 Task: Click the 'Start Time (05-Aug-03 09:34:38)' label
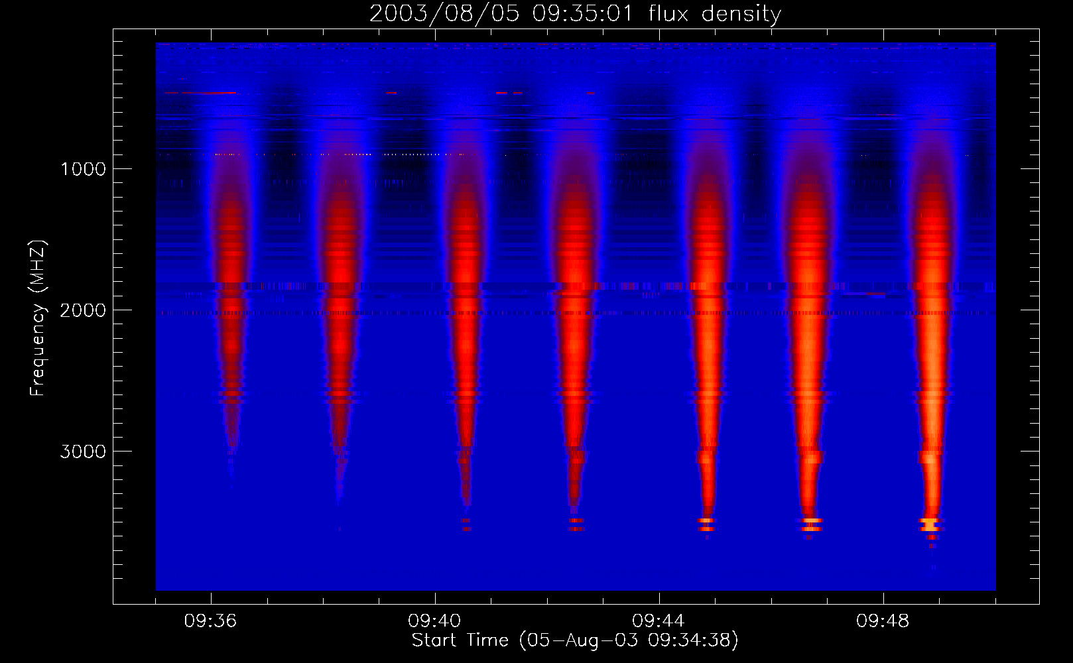click(x=575, y=640)
